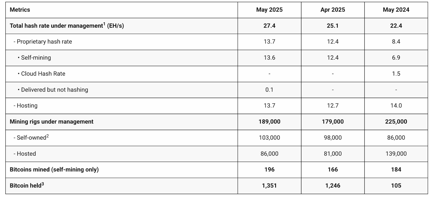Select the 225,000 mining rigs value
The height and width of the screenshot is (202, 434).
click(396, 122)
